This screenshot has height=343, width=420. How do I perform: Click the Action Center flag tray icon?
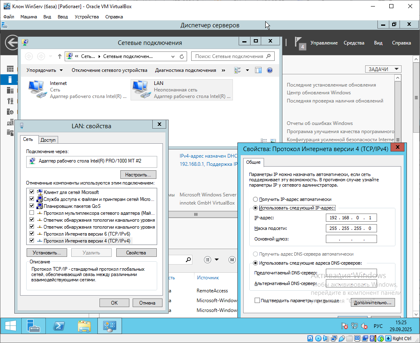pos(344,326)
